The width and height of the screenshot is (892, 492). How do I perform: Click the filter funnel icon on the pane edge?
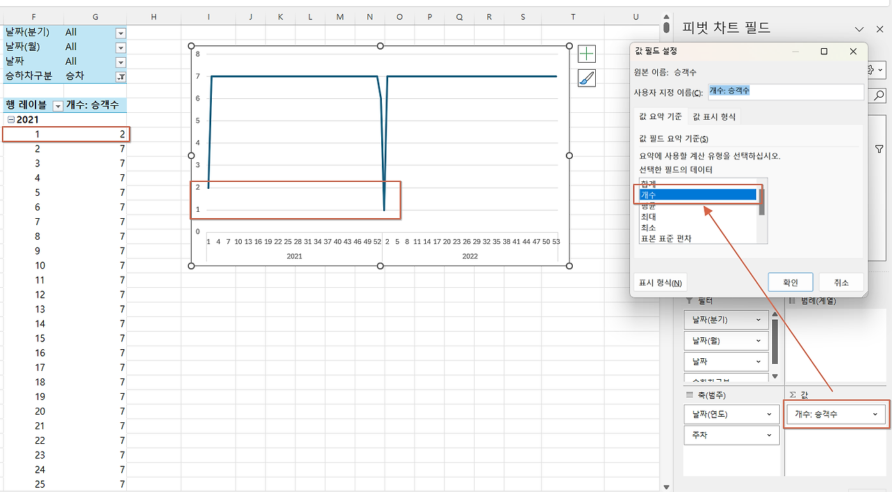coord(879,148)
